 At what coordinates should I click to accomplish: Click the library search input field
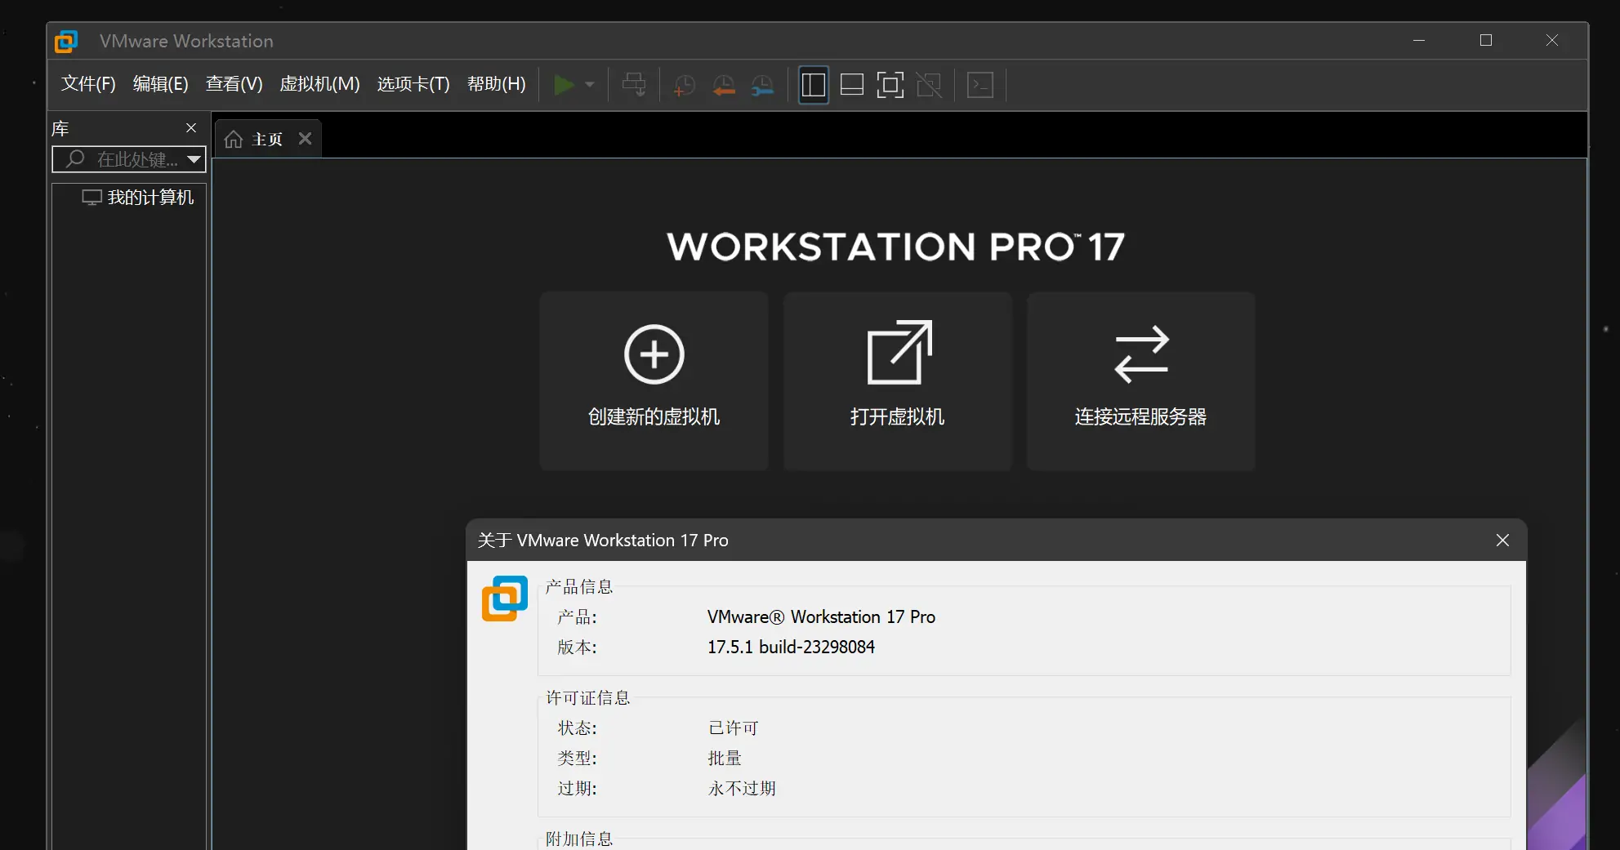[129, 159]
